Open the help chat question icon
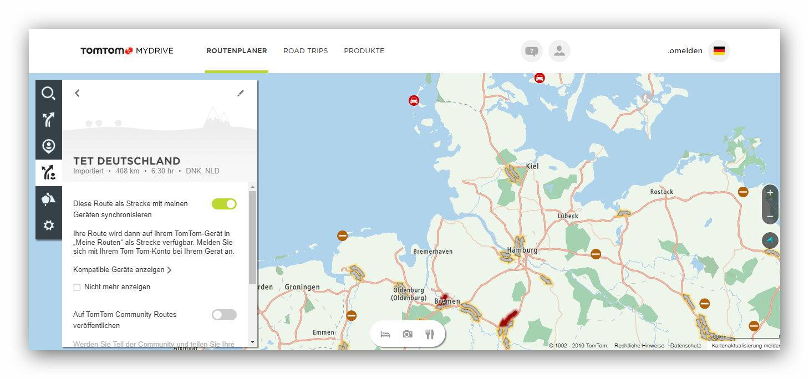The image size is (809, 379). [x=531, y=51]
